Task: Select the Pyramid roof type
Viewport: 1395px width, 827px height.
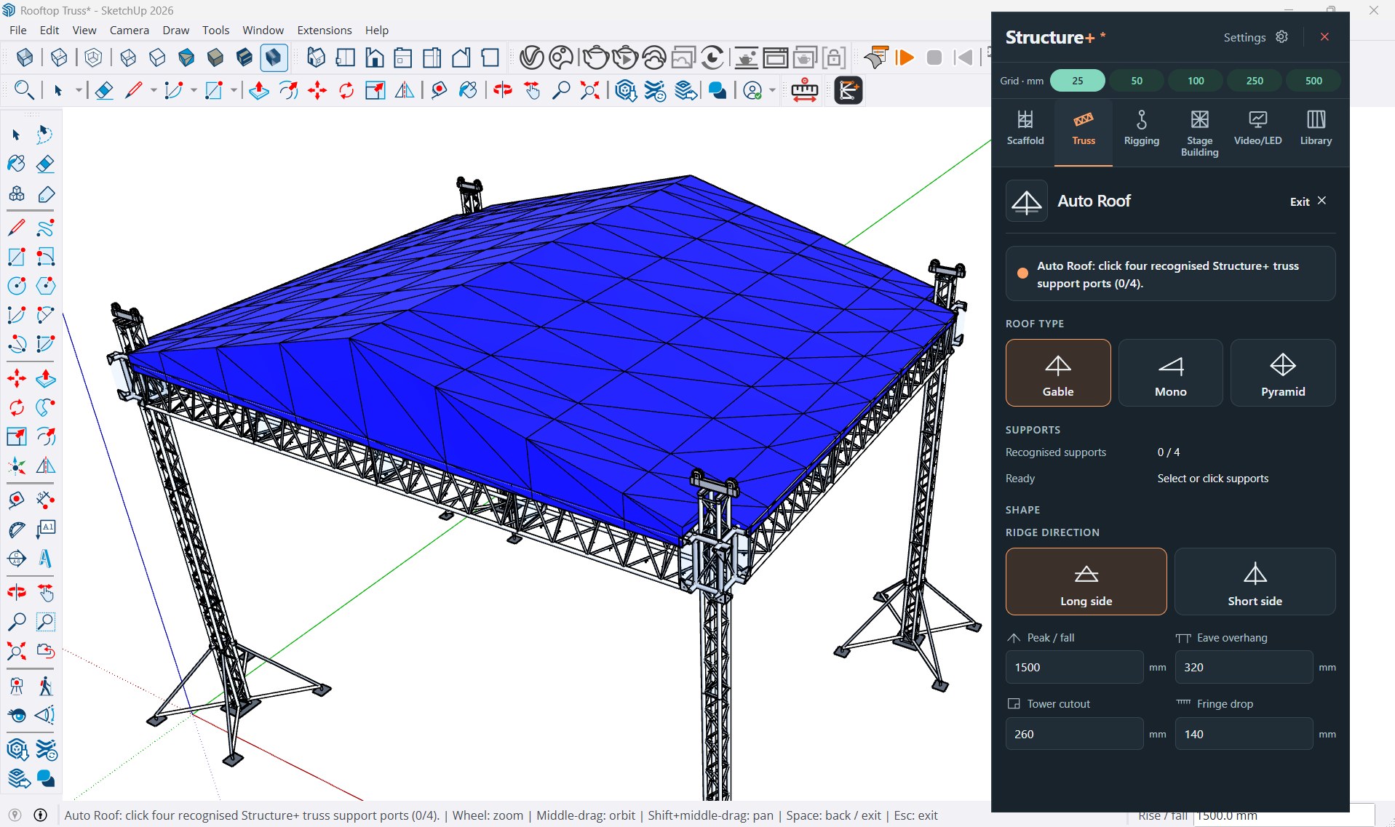Action: [x=1283, y=372]
